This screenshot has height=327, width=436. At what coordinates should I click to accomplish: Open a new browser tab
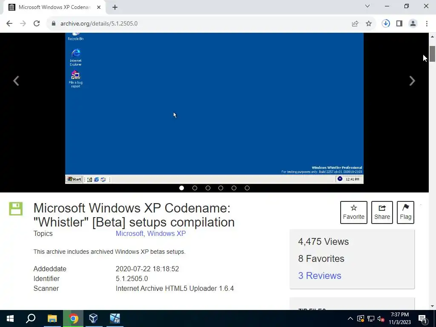[115, 7]
